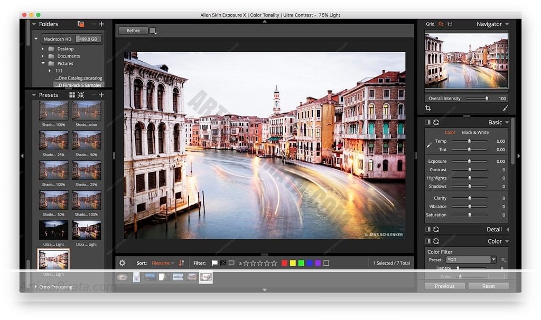Collapse the Navigator panel
Image resolution: width=541 pixels, height=320 pixels.
[507, 24]
